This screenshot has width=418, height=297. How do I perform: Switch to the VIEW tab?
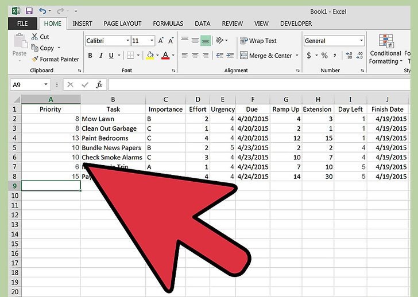click(261, 24)
